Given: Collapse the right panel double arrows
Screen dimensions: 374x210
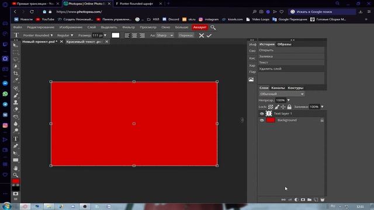Looking at the screenshot, I should click(292, 40).
